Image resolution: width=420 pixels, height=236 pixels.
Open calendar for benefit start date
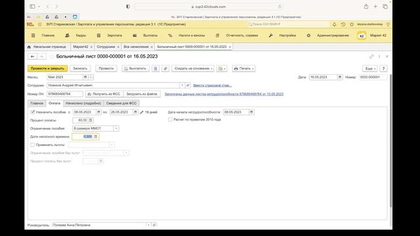pyautogui.click(x=98, y=112)
